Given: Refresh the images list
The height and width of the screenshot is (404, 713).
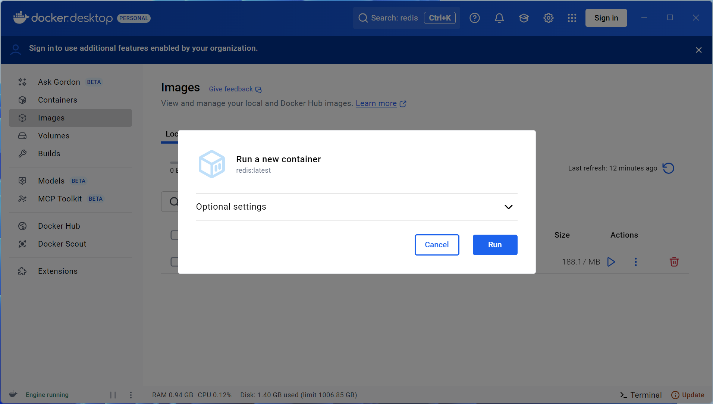Looking at the screenshot, I should click(x=668, y=168).
